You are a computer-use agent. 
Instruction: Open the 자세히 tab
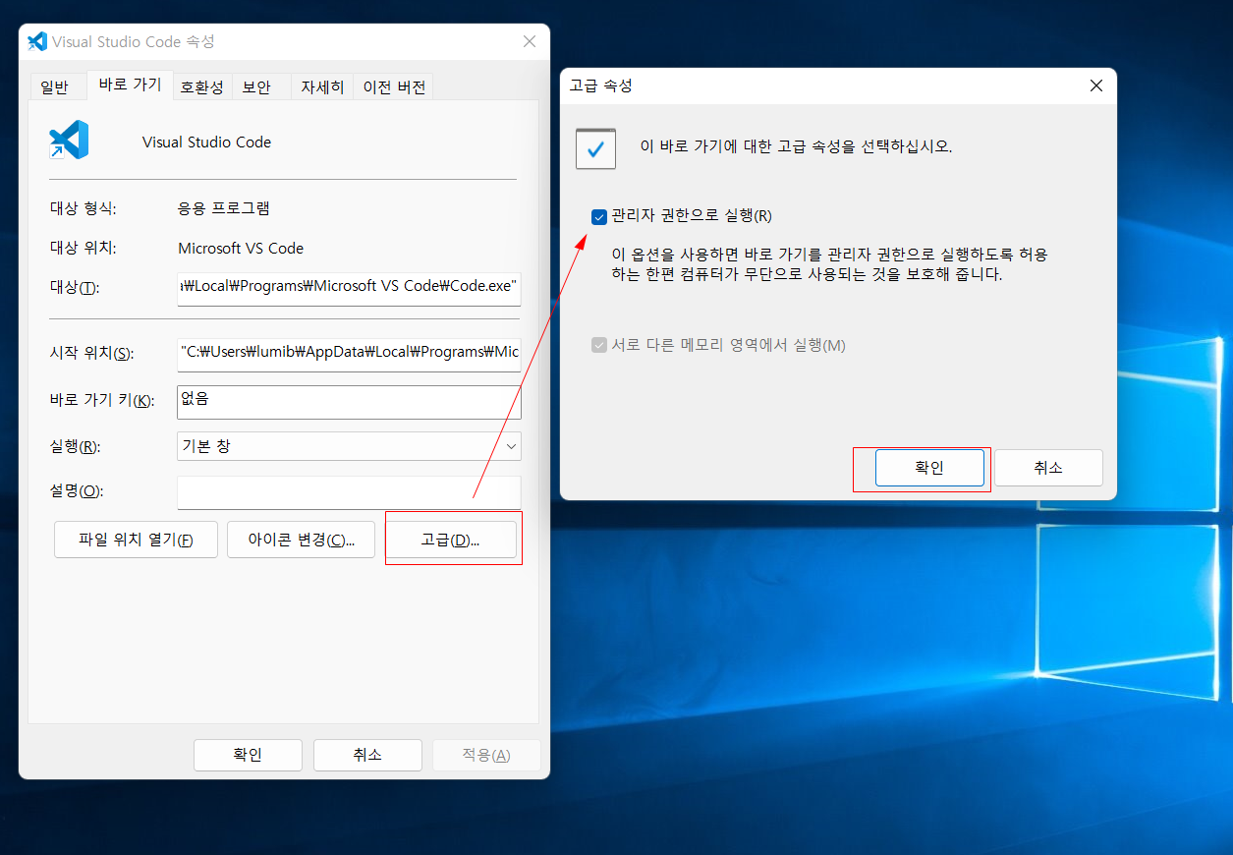pos(322,86)
